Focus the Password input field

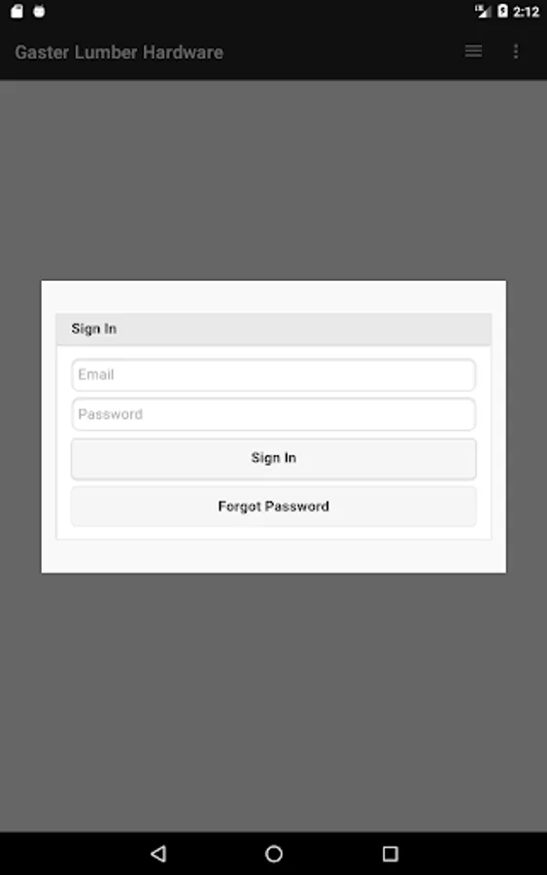tap(273, 414)
